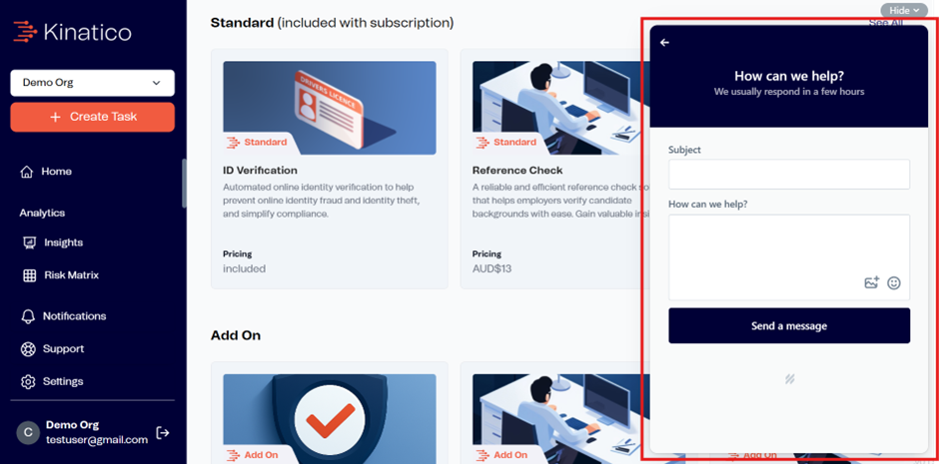Click the Subject input field
The height and width of the screenshot is (464, 939).
pyautogui.click(x=789, y=174)
